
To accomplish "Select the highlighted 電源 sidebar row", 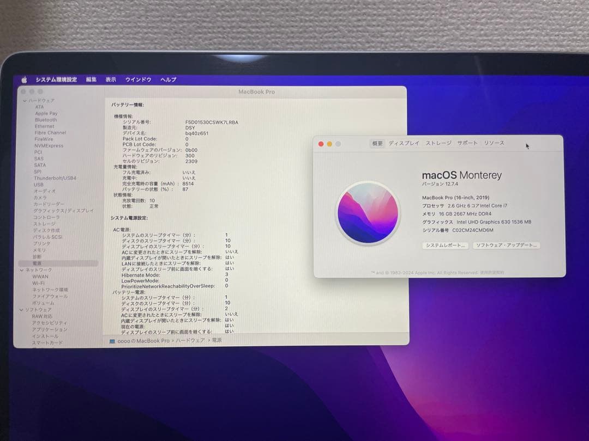I will [58, 264].
